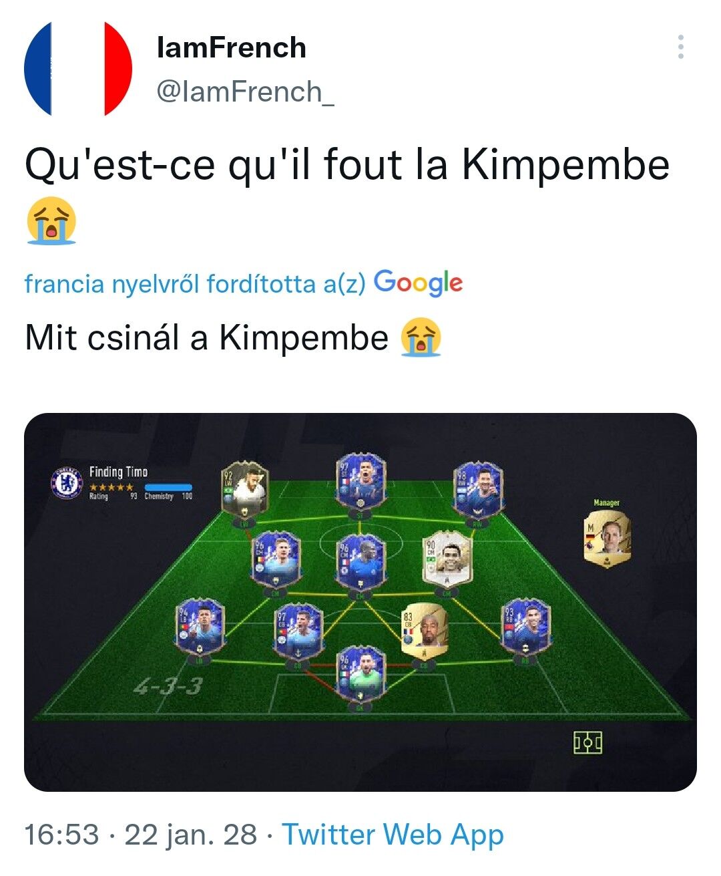Click the Twitter Web App source link
The image size is (721, 876).
point(393,835)
